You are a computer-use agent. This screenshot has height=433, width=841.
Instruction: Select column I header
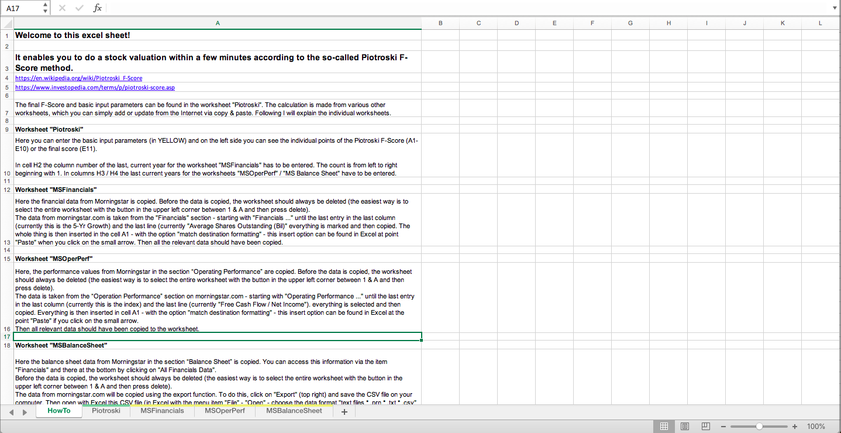(706, 23)
